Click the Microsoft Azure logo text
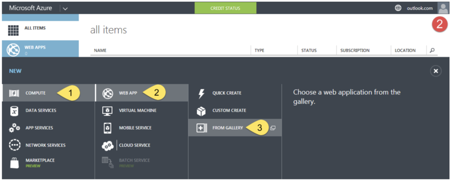Viewport: 452px width, 182px height. coord(30,8)
